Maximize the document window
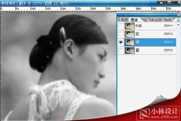This screenshot has height=121, width=181. point(169,2)
